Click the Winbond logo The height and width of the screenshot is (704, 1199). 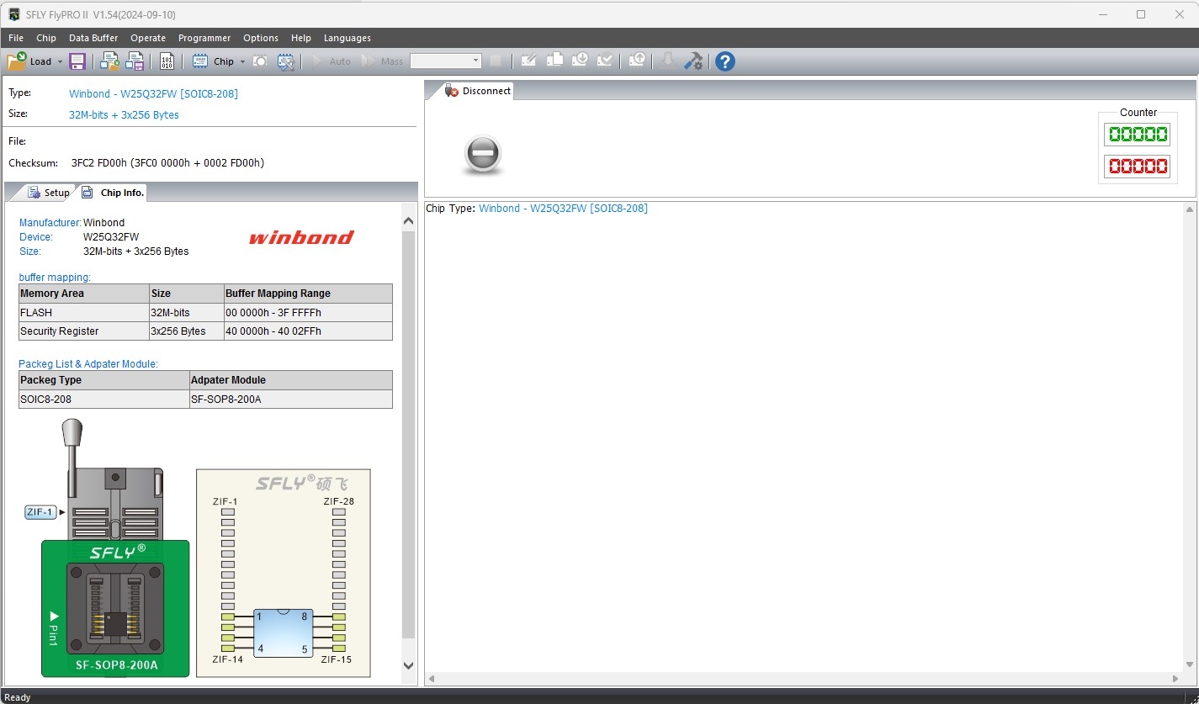(x=301, y=237)
